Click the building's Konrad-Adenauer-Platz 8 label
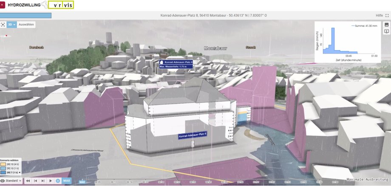Screen dimensions: 391x186 (x=193, y=135)
